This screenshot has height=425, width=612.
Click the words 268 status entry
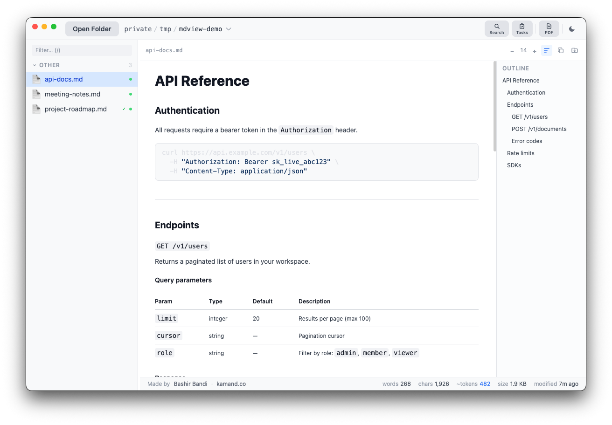point(396,384)
